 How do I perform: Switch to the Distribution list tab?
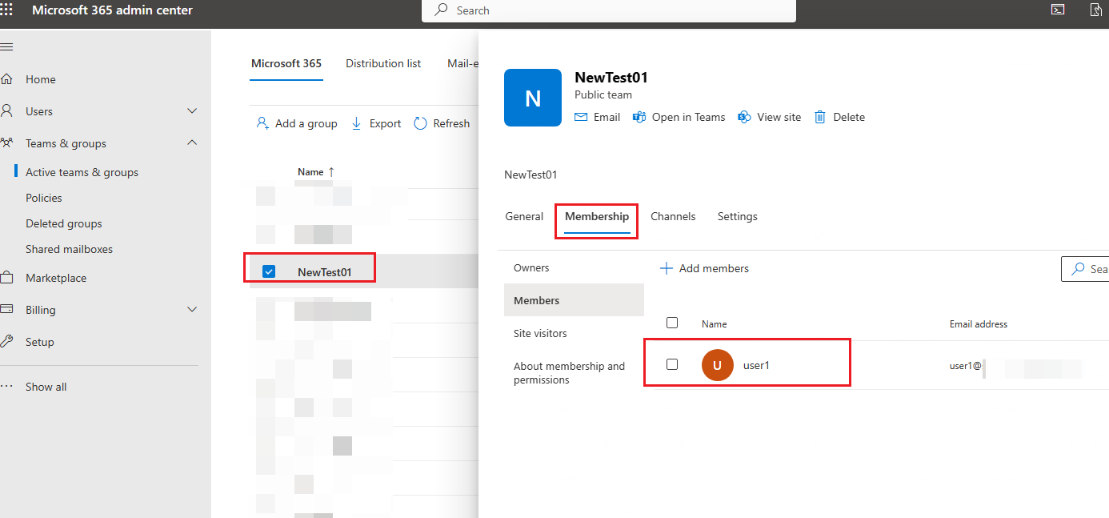pyautogui.click(x=383, y=63)
